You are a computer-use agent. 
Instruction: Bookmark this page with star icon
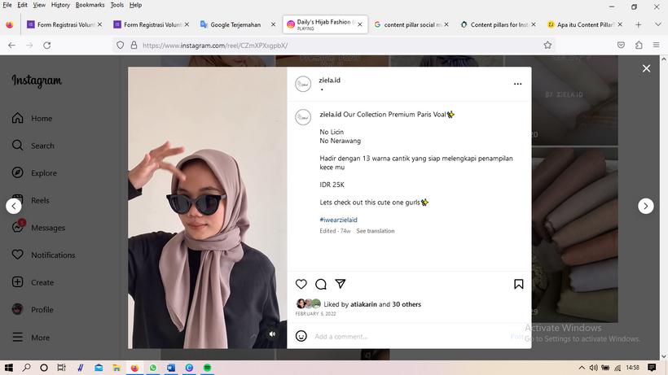[547, 45]
